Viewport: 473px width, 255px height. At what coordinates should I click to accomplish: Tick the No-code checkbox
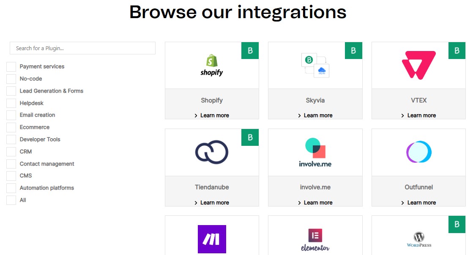(x=11, y=79)
